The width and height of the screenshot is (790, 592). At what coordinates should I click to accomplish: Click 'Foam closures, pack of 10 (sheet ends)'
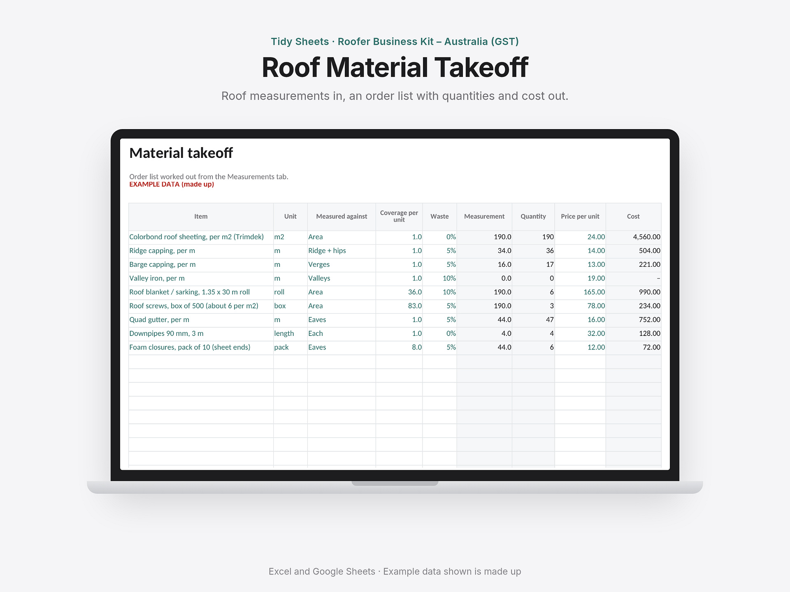pyautogui.click(x=201, y=347)
